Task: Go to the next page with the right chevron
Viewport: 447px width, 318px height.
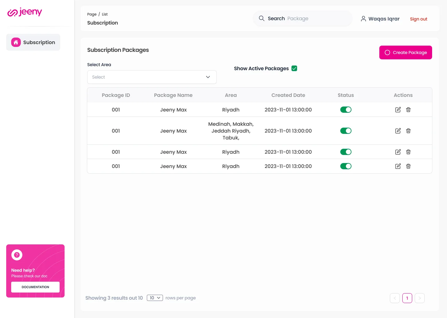Action: 420,298
